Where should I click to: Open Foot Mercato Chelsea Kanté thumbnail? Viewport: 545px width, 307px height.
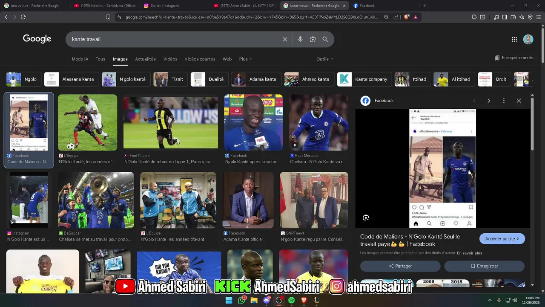click(318, 123)
